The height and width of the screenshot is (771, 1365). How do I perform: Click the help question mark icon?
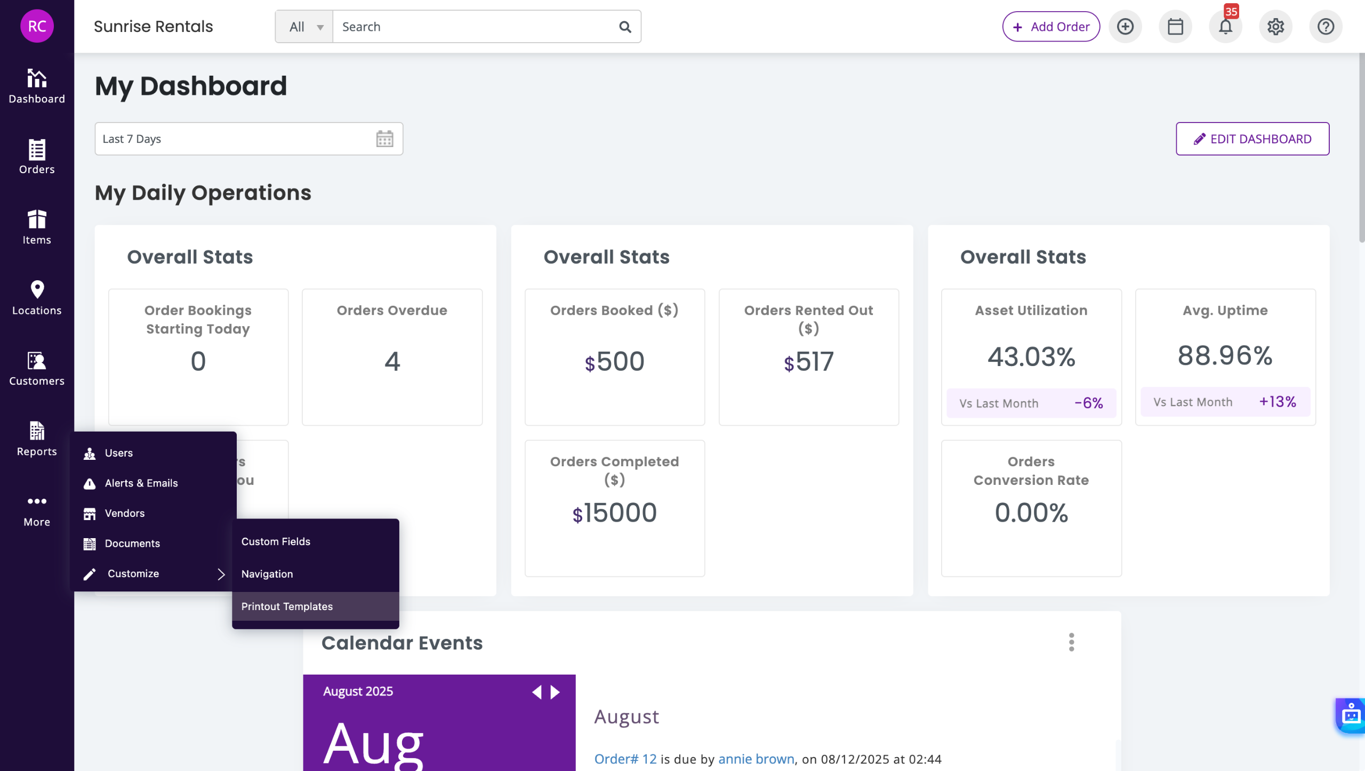coord(1326,27)
